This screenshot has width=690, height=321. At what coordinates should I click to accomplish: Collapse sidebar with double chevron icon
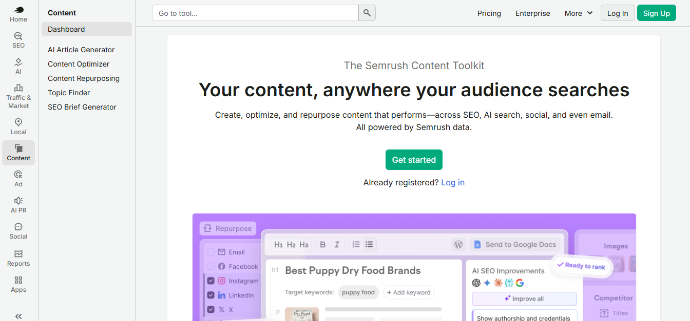[18, 316]
